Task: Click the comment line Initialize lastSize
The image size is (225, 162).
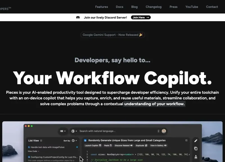Action: [x=116, y=160]
